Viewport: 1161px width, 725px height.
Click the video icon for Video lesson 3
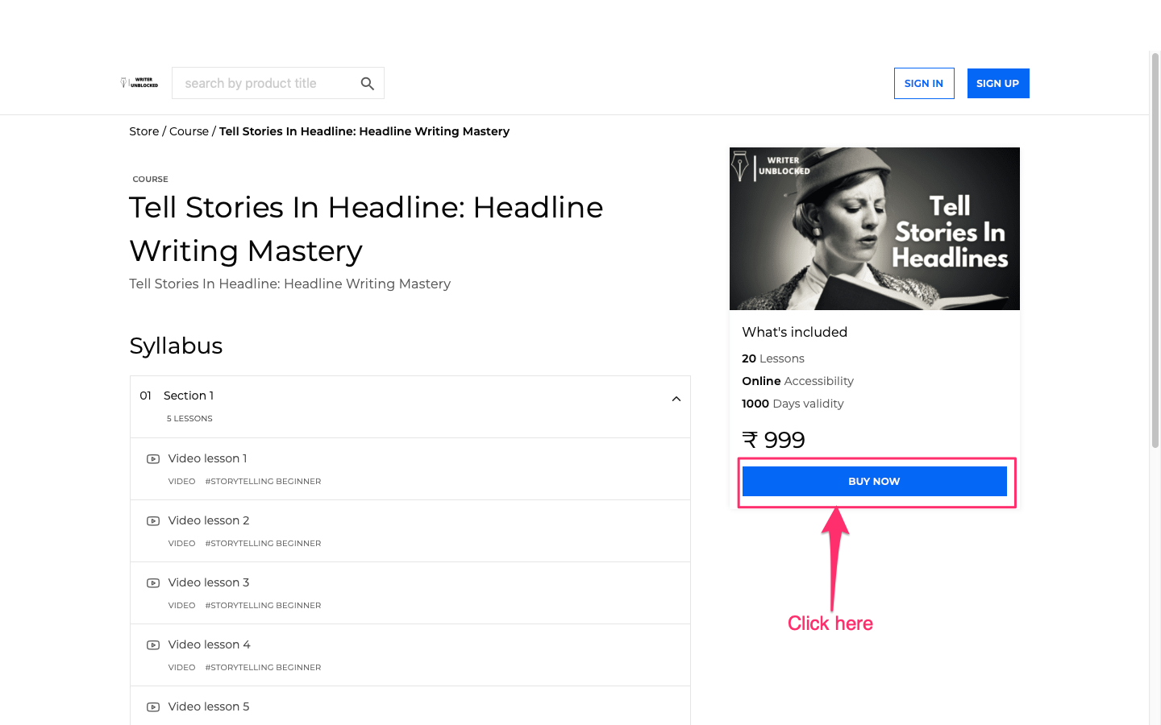tap(153, 583)
